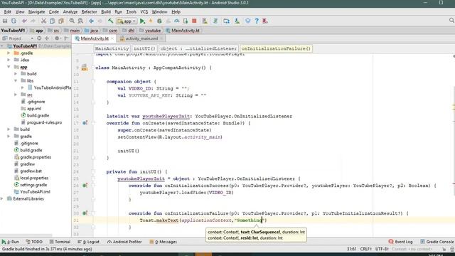Click Attach debugger to Android process icon
This screenshot has width=455, height=256.
click(186, 21)
